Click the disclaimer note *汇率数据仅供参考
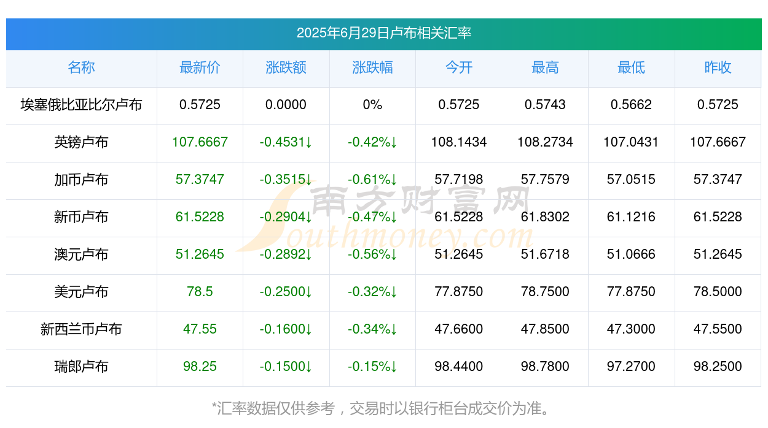Viewport: 768px width, 428px height. (x=274, y=408)
